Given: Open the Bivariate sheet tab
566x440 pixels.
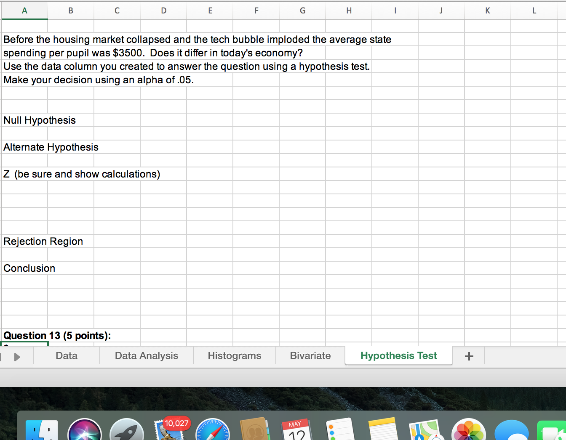Looking at the screenshot, I should [x=310, y=356].
